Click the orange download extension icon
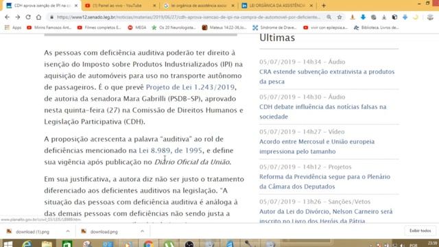This screenshot has height=247, width=439. [353, 17]
